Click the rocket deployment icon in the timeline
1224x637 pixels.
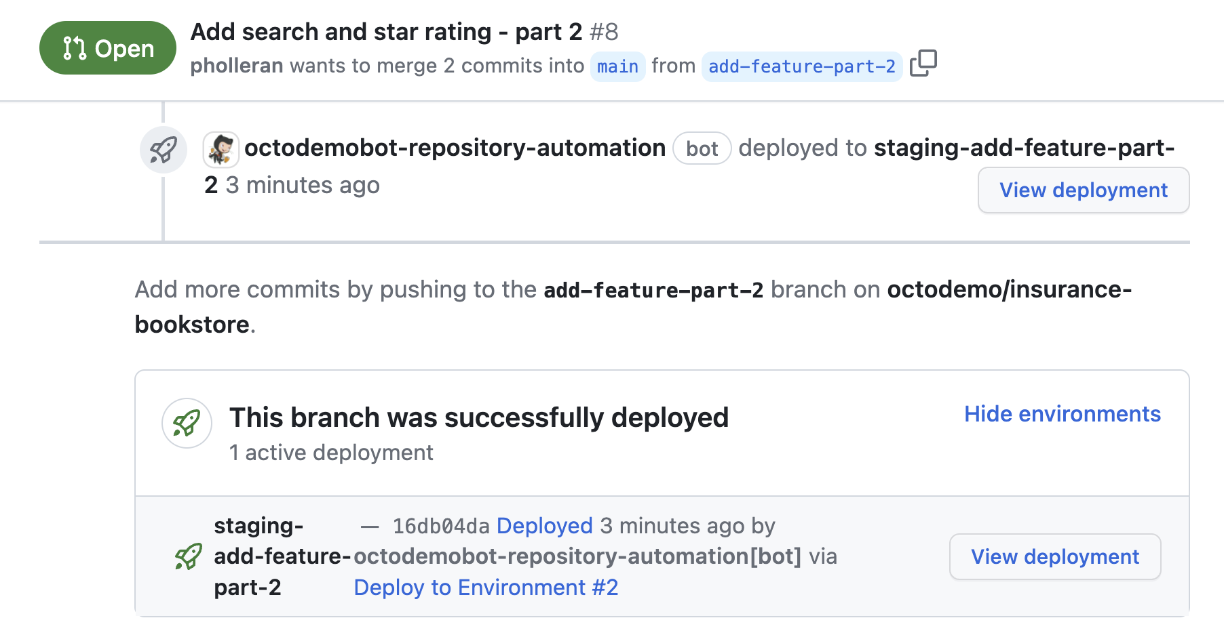pos(164,149)
